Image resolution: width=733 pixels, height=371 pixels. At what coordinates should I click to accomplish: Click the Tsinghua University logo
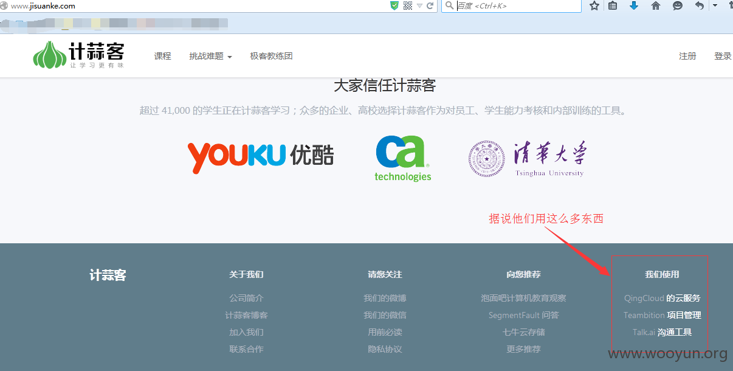[x=527, y=159]
